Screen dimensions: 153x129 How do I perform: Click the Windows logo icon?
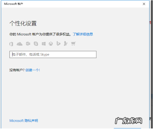[x=44, y=44]
